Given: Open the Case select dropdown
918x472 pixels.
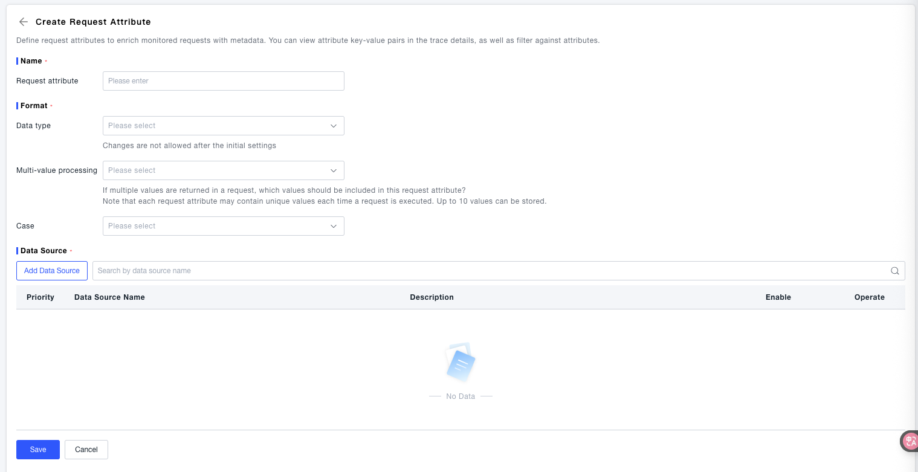Looking at the screenshot, I should tap(223, 226).
